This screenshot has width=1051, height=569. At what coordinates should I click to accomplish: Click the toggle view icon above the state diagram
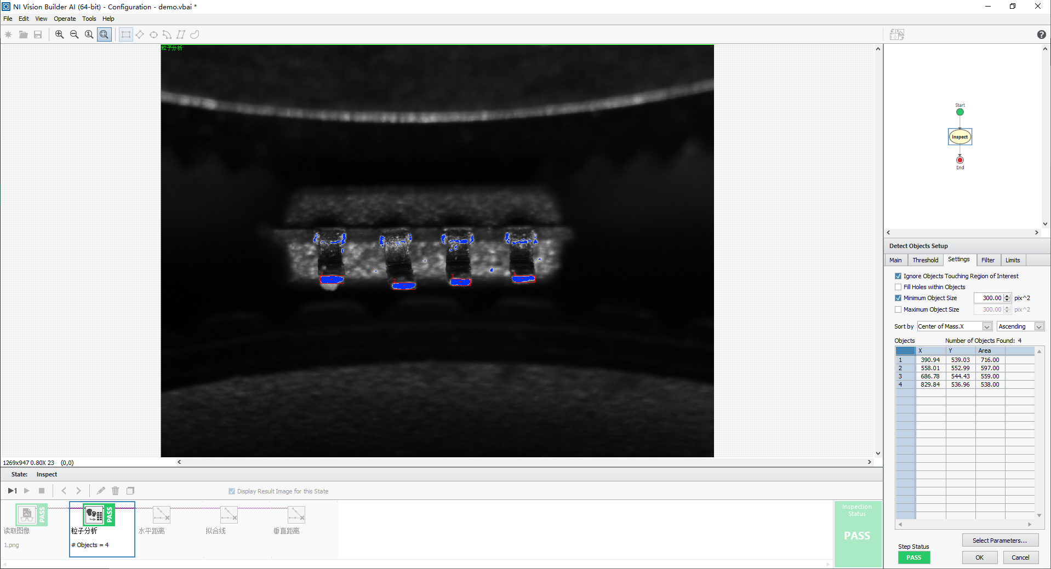897,35
